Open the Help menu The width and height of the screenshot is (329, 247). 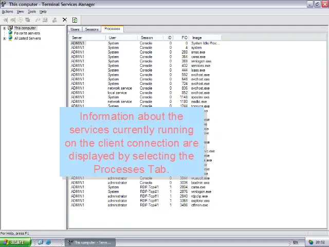43,11
